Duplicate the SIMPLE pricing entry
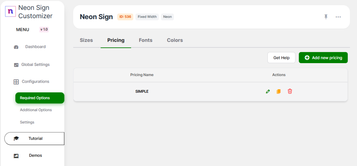This screenshot has height=166, width=357. [279, 91]
